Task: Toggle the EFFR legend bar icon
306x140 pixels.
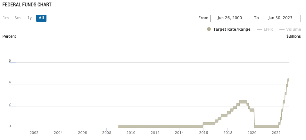Action: point(259,29)
